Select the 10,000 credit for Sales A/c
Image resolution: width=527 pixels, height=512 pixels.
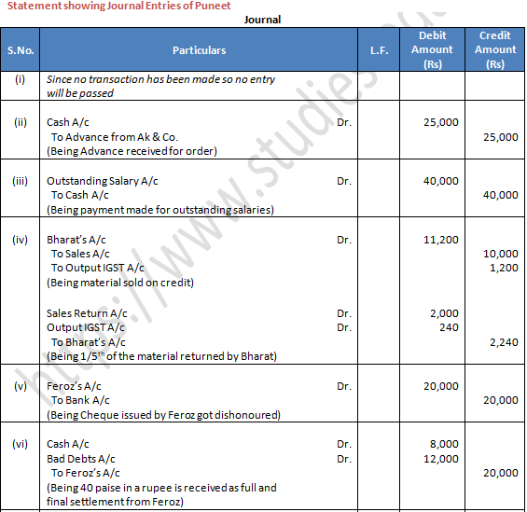[x=501, y=254]
